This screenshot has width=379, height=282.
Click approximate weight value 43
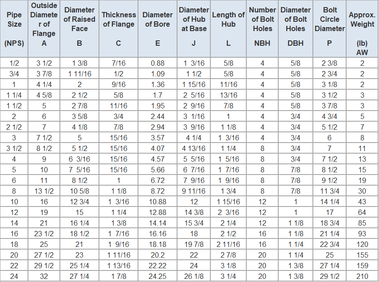pyautogui.click(x=362, y=202)
